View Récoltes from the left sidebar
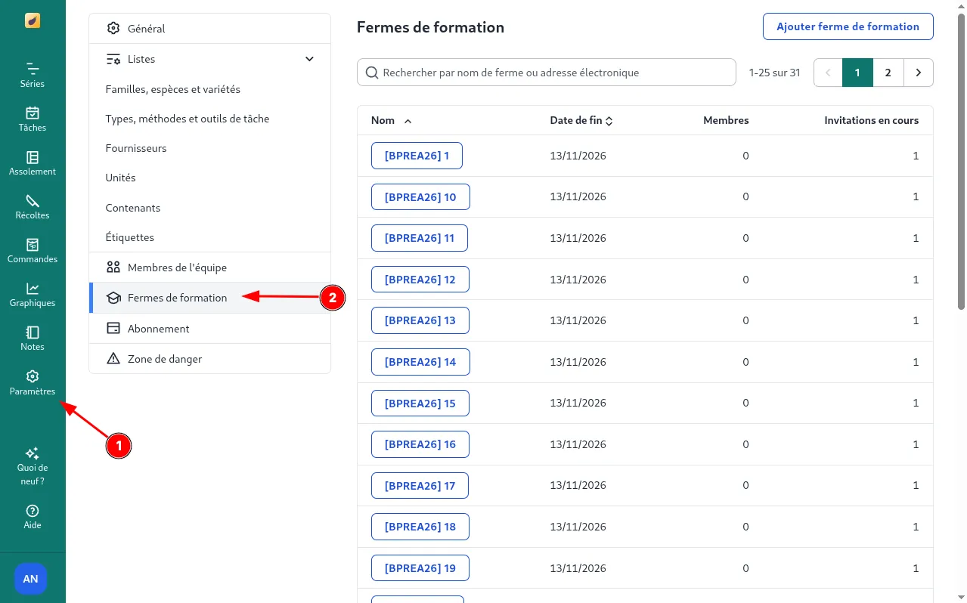This screenshot has height=603, width=967. 33,206
